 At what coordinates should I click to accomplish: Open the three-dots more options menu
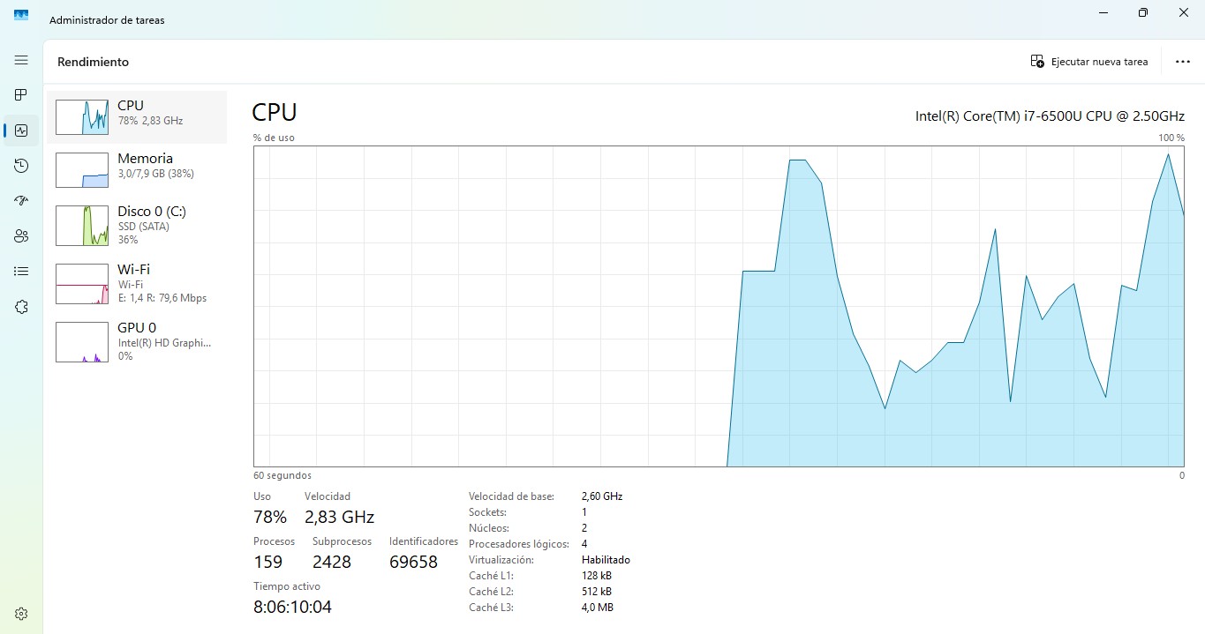coord(1183,62)
